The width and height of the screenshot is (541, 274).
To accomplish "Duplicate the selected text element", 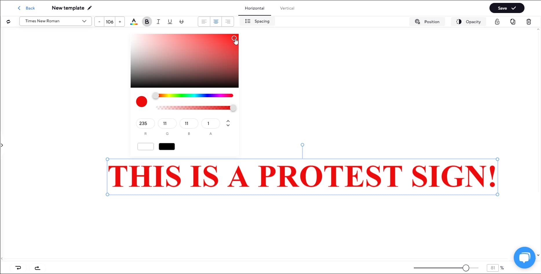I will click(x=513, y=22).
